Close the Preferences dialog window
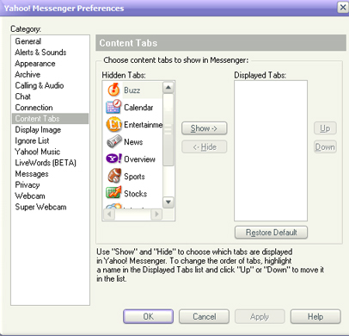The height and width of the screenshot is (336, 349). click(x=343, y=7)
